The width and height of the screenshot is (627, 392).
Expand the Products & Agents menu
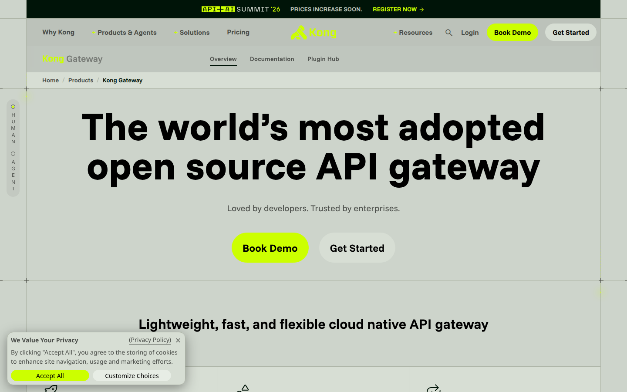(x=124, y=33)
